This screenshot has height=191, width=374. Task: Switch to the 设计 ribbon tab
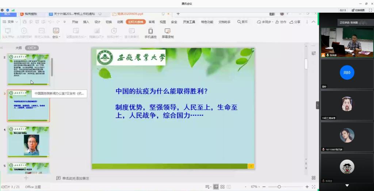tap(98, 22)
